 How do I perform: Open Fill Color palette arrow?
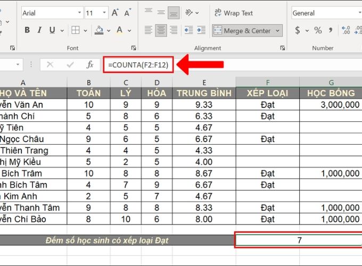point(109,30)
